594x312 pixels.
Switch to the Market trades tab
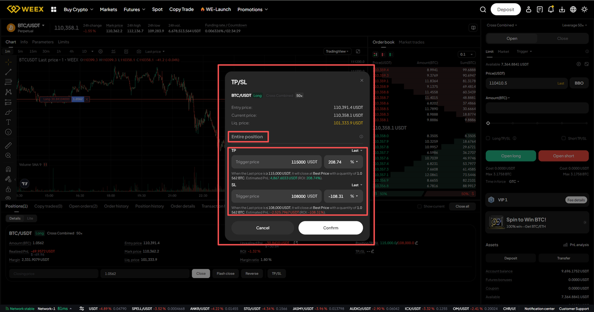[411, 42]
